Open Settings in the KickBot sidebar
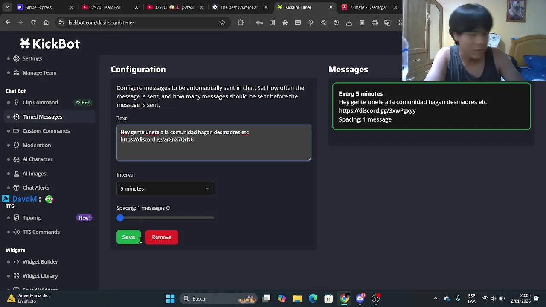The height and width of the screenshot is (307, 546). coord(32,58)
